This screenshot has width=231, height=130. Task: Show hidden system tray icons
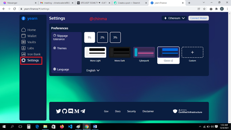200,127
